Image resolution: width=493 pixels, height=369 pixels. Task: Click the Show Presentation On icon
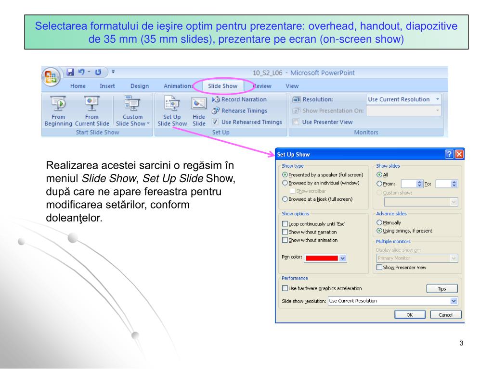(x=296, y=111)
